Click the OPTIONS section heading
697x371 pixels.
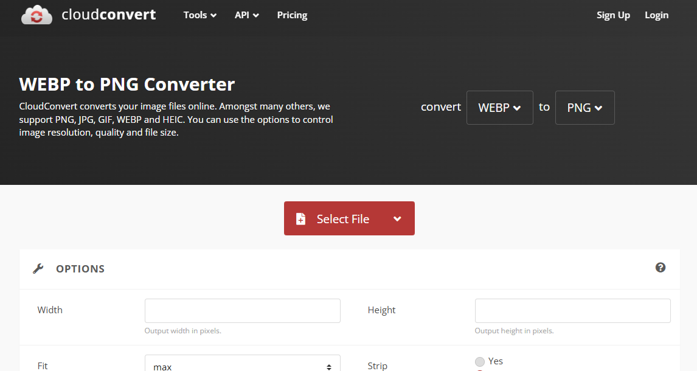tap(80, 269)
